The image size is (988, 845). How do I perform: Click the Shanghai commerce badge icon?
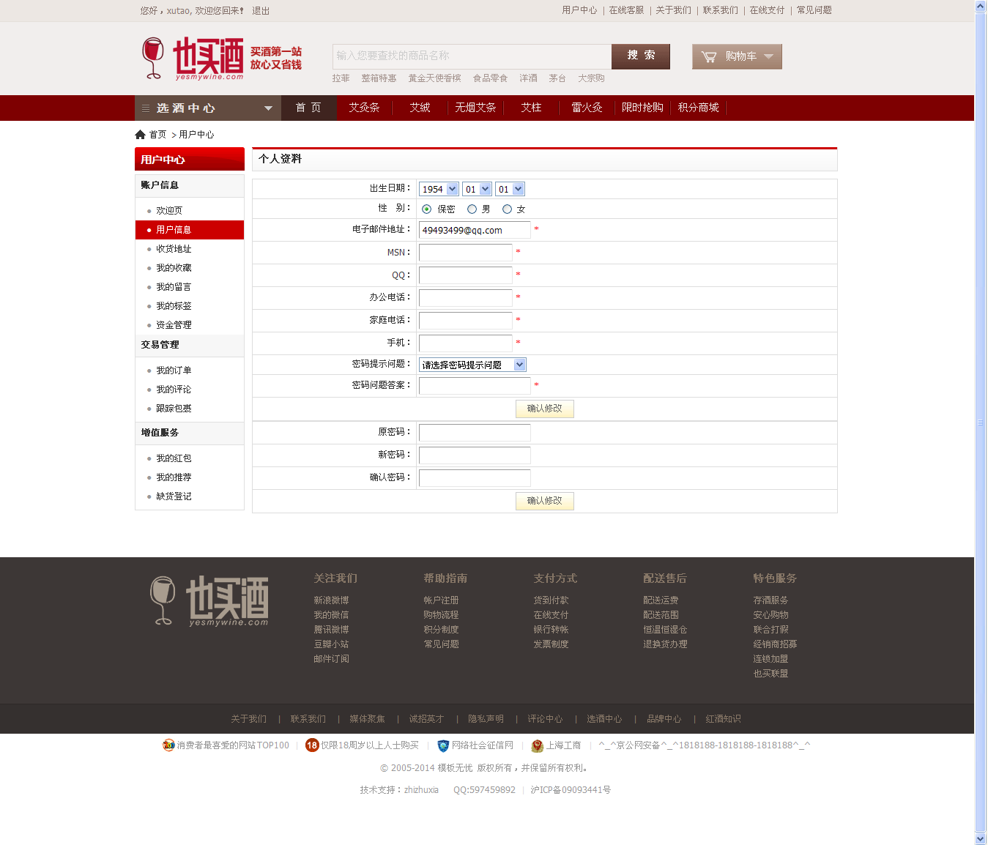click(x=538, y=745)
